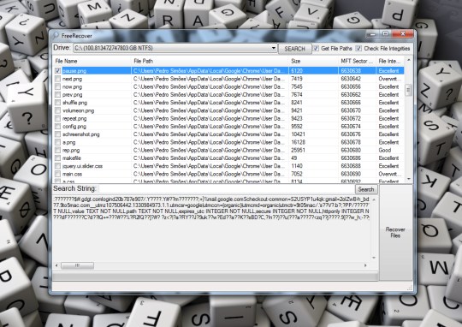The height and width of the screenshot is (327, 462).
Task: Select the jquery.ui.slider.css file name
Action: (x=82, y=166)
